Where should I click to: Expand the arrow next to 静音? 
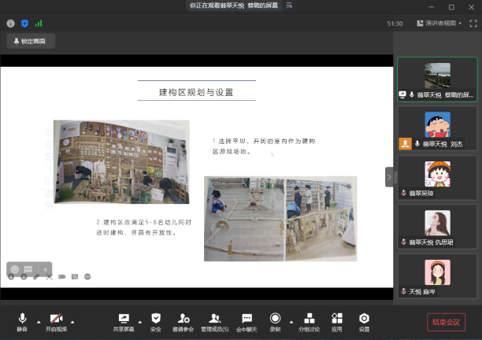tap(37, 321)
